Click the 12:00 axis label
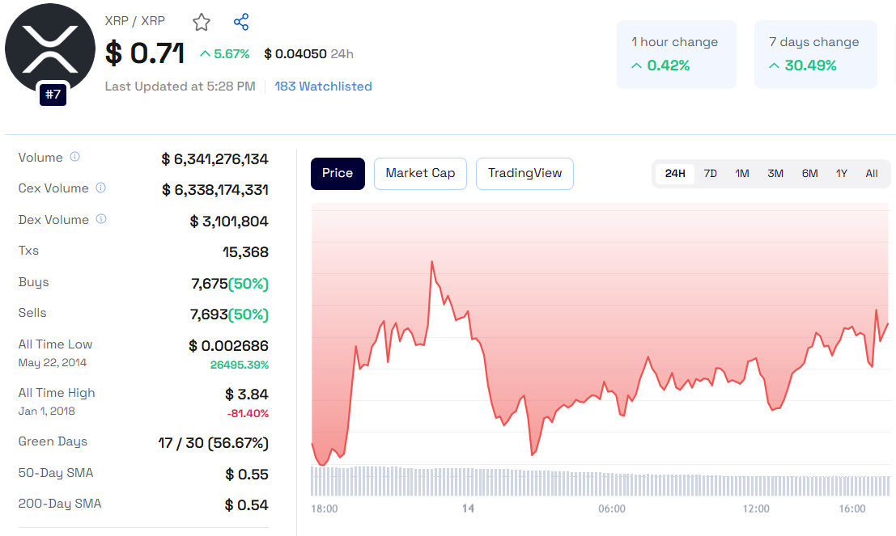 (x=756, y=509)
